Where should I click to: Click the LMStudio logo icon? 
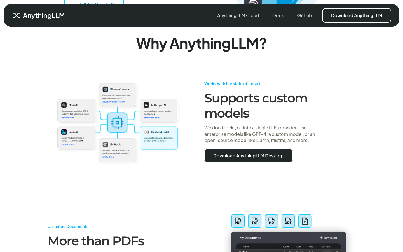pos(105,144)
